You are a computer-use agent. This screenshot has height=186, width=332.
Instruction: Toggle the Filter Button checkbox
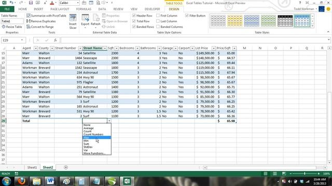point(187,16)
